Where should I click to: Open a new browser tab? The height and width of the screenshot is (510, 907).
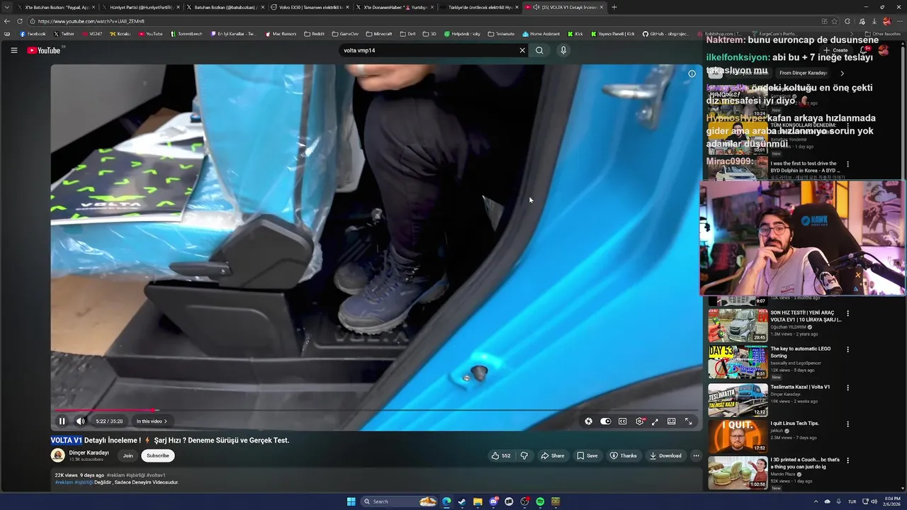(614, 7)
